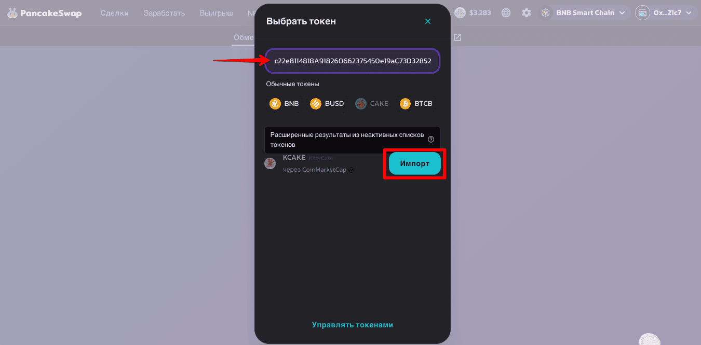Click the KCAKE token logo
The height and width of the screenshot is (345, 701).
(x=270, y=163)
